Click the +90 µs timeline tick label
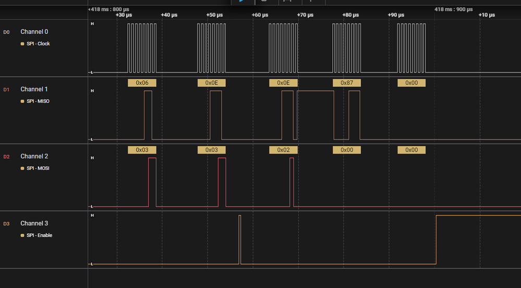Viewport: 521px width, 288px height. tap(396, 15)
